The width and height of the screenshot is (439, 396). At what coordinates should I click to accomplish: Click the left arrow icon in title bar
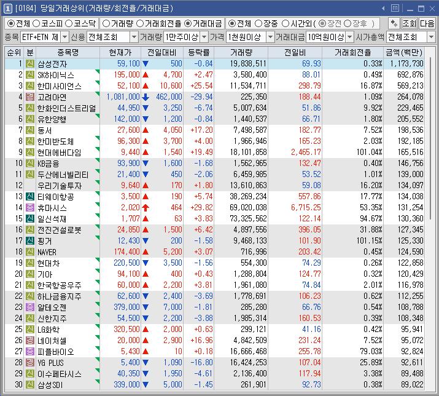point(383,9)
